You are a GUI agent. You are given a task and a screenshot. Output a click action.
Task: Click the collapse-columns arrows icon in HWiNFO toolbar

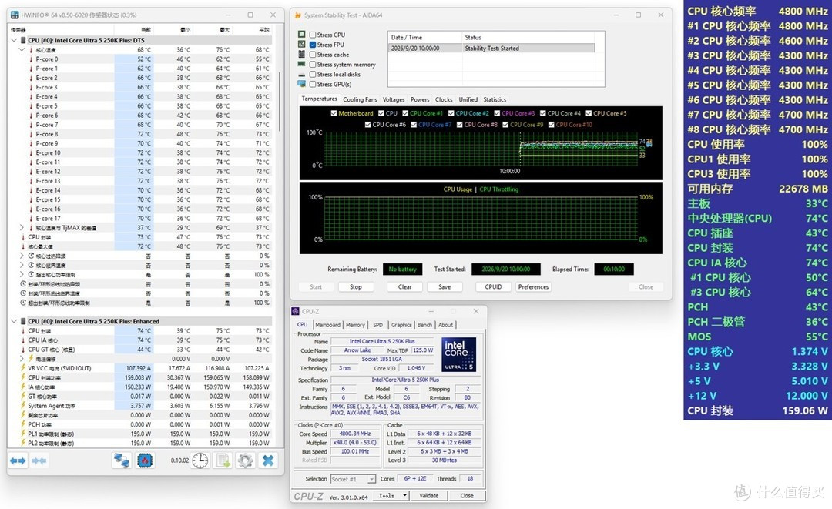[39, 460]
